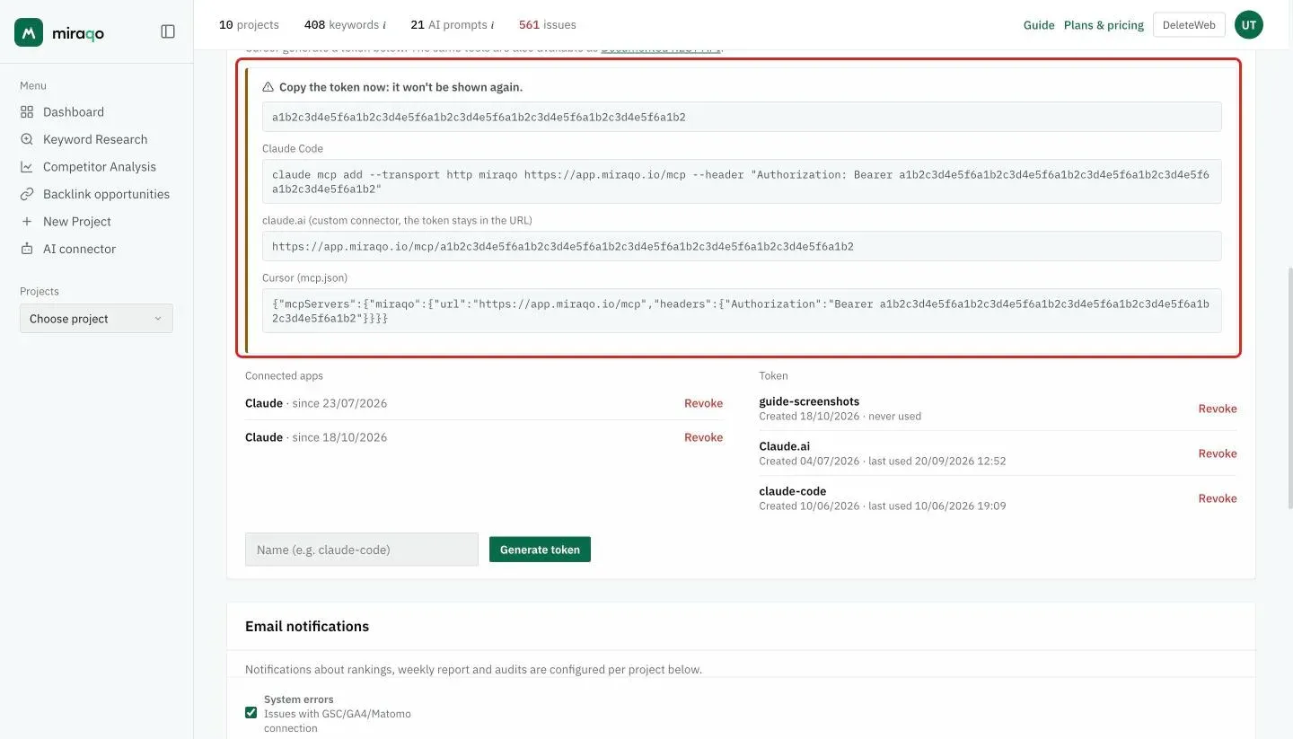Open the UT user avatar menu
Image resolution: width=1293 pixels, height=739 pixels.
tap(1249, 25)
